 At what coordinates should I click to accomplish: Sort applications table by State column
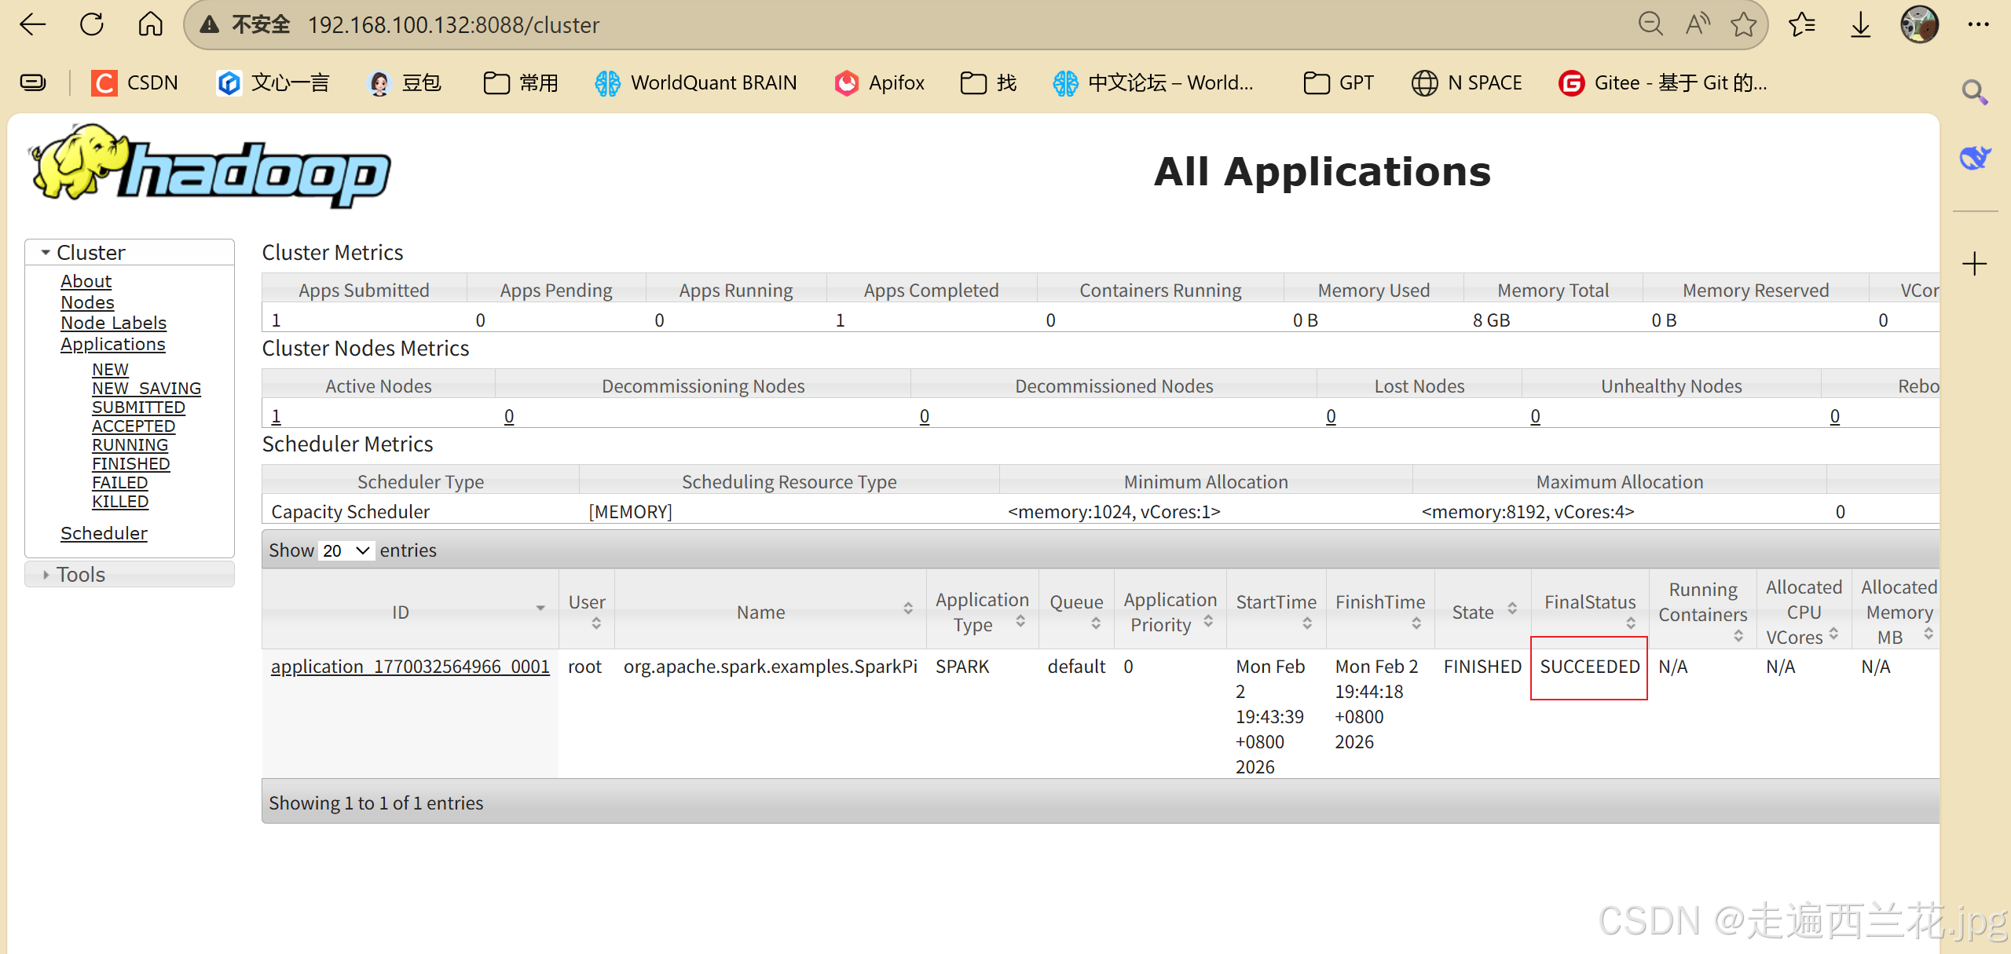pyautogui.click(x=1482, y=611)
